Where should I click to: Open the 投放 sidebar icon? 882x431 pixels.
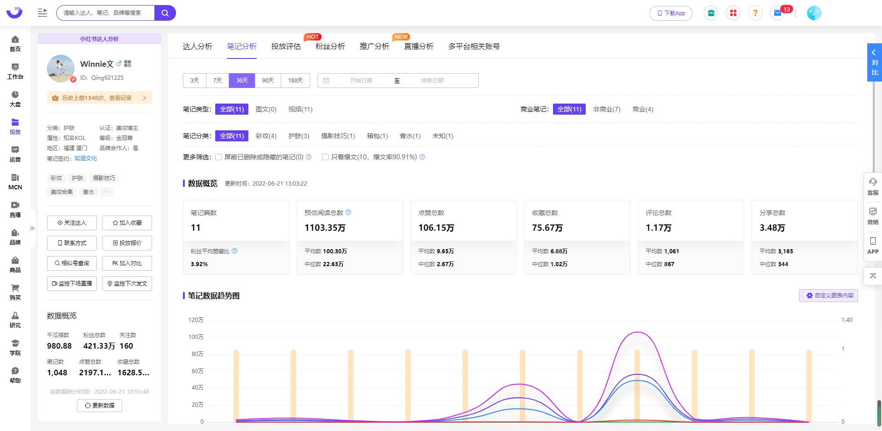coord(15,127)
